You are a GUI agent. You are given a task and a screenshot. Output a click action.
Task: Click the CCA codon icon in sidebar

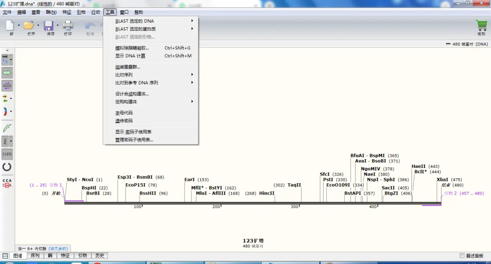pyautogui.click(x=7, y=183)
